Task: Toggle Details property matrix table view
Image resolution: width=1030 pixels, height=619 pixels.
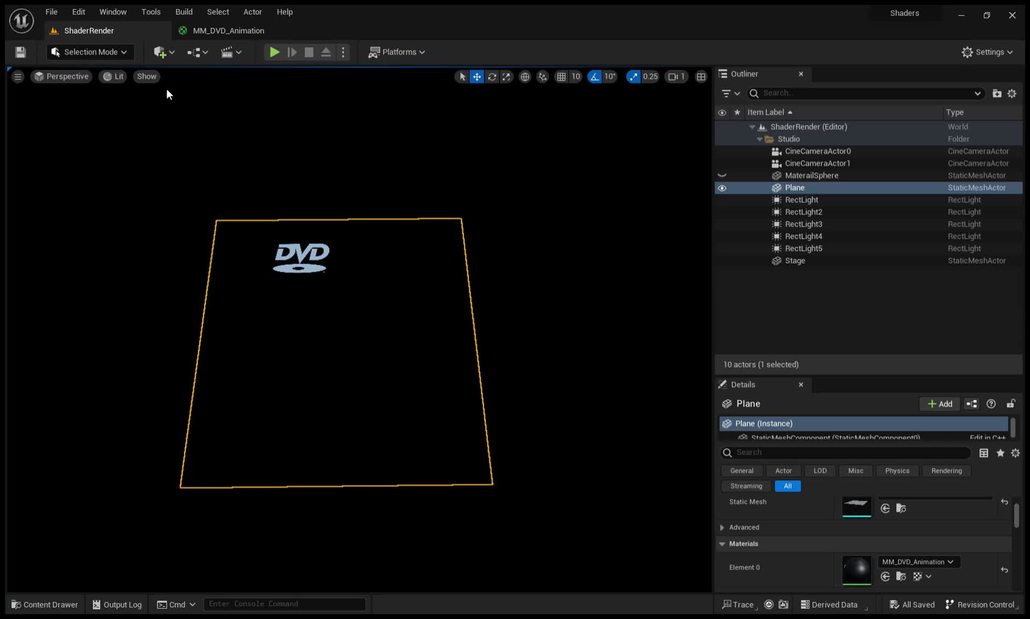Action: (x=983, y=453)
